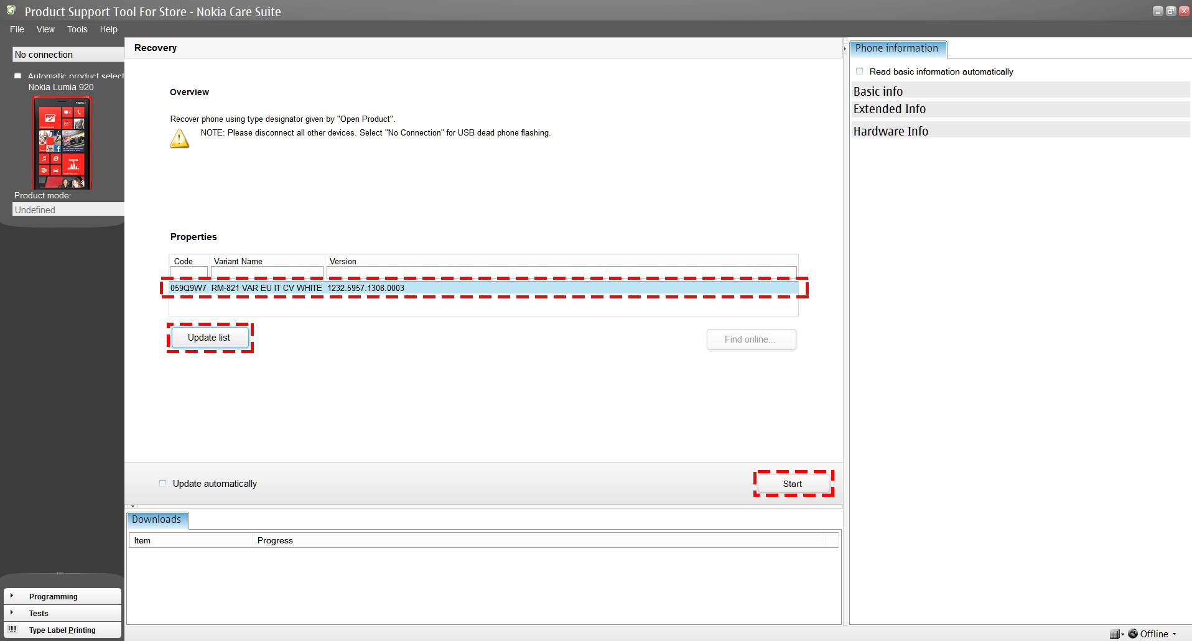Select version 1232.5957.1308.0003 cell
Screen dimensions: 1192x641
click(x=366, y=288)
